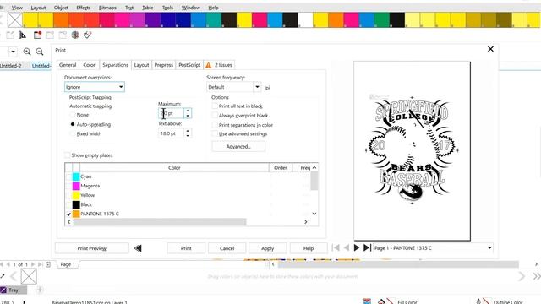Click the zoom out magnifier icon
The image size is (541, 304).
pyautogui.click(x=40, y=52)
